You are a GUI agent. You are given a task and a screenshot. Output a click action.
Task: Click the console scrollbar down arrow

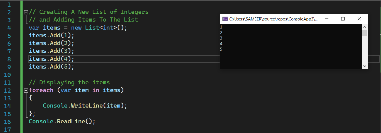click(365, 66)
